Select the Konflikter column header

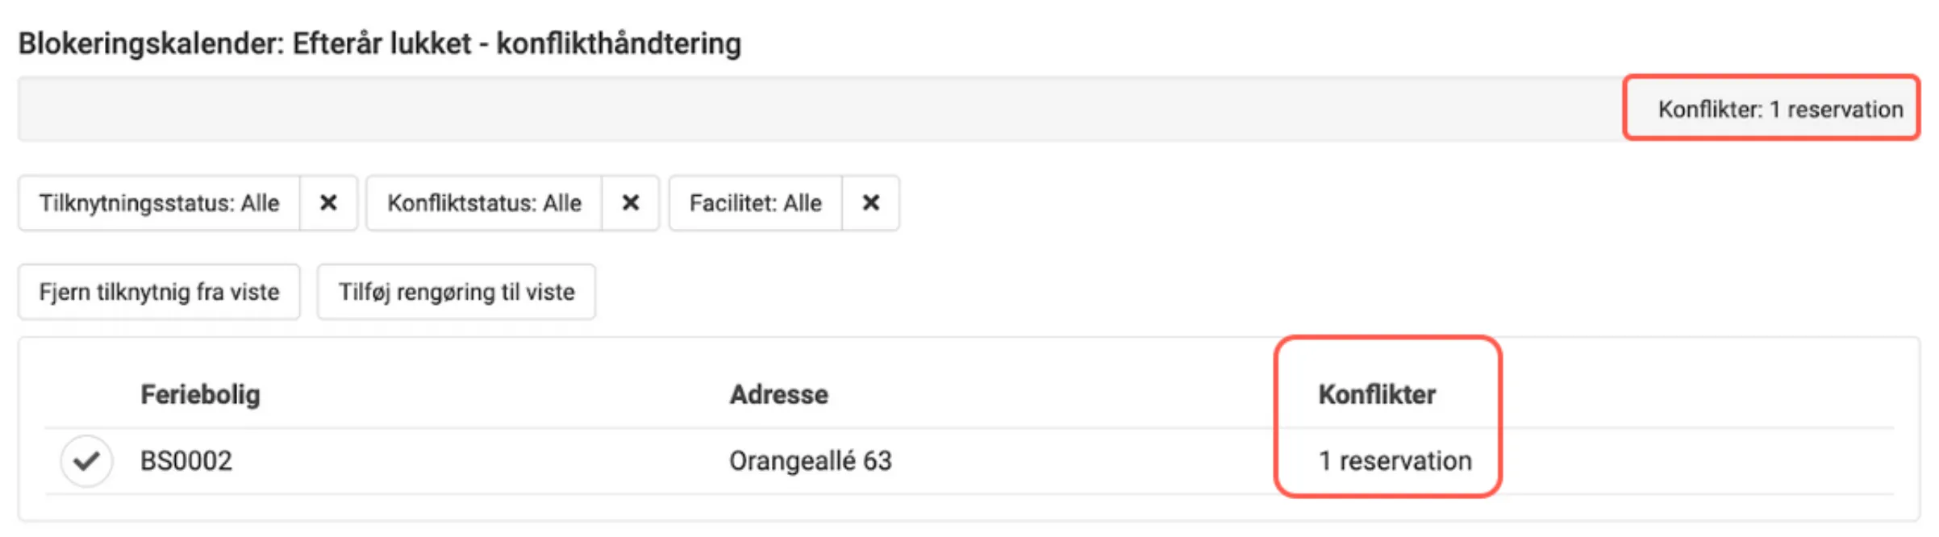tap(1377, 394)
